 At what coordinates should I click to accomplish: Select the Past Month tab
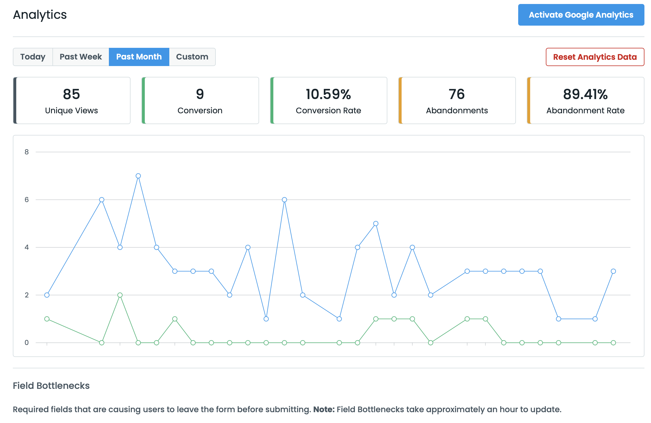(139, 57)
